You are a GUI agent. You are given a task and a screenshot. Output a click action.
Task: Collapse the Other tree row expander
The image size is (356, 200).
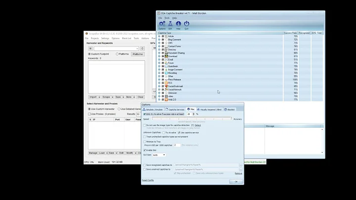(x=159, y=76)
